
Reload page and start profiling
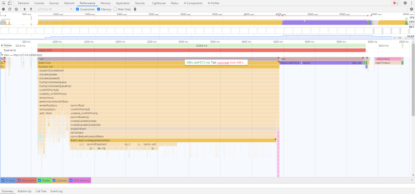(10, 9)
